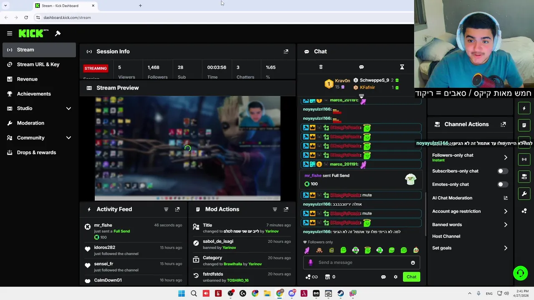Click the Send a message input field
Viewport: 534px width, 300px height.
tap(361, 262)
